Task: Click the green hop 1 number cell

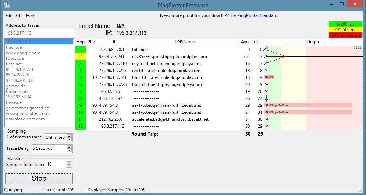Action: click(x=80, y=50)
